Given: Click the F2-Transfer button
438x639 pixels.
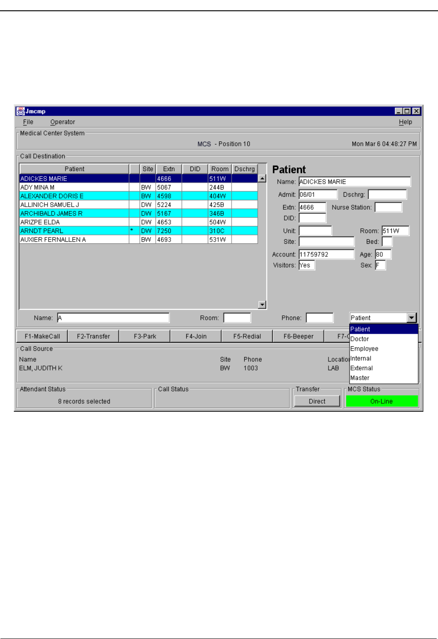Looking at the screenshot, I should pos(93,336).
